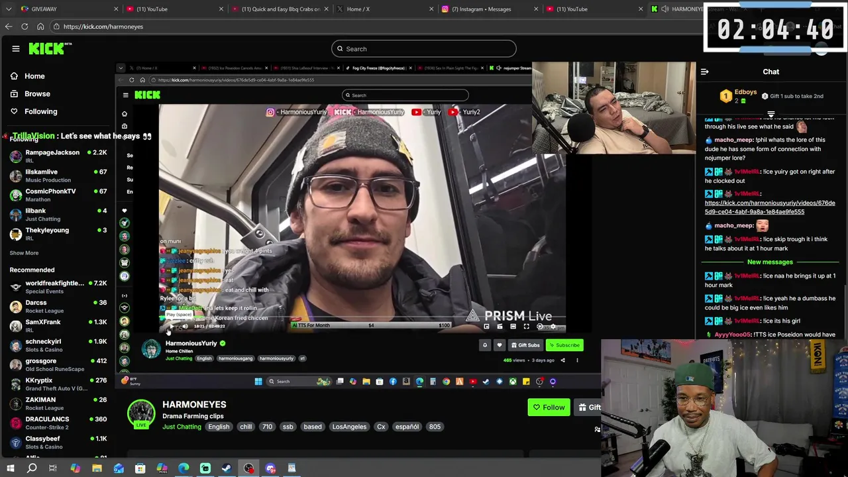Open Windows Start menu on taskbar
Screen dimensions: 848x477
tap(10, 468)
